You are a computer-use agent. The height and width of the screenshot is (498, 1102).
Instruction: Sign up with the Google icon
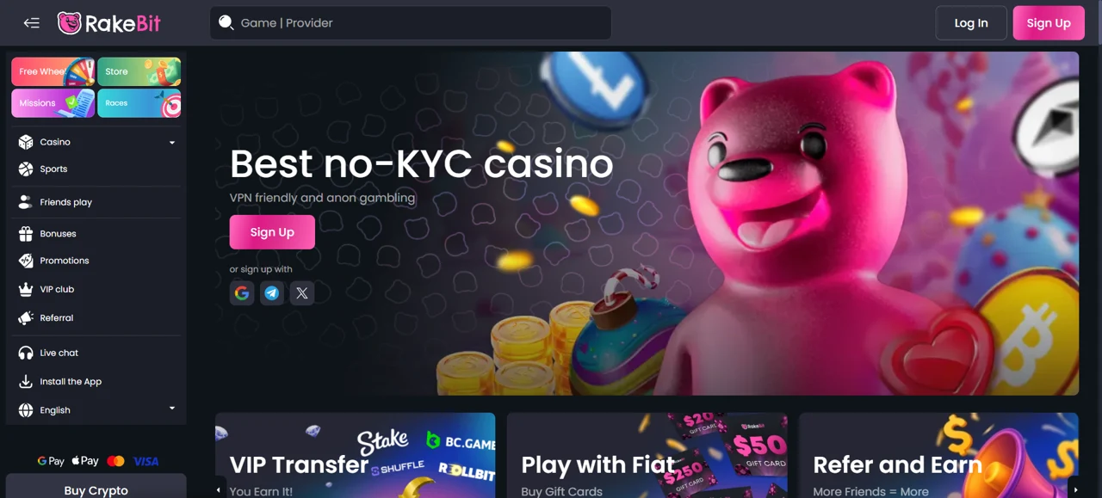[x=242, y=293]
